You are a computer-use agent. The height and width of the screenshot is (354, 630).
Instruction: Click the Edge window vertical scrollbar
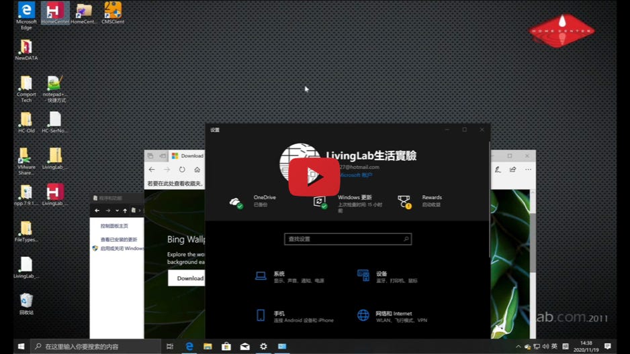pos(533,243)
